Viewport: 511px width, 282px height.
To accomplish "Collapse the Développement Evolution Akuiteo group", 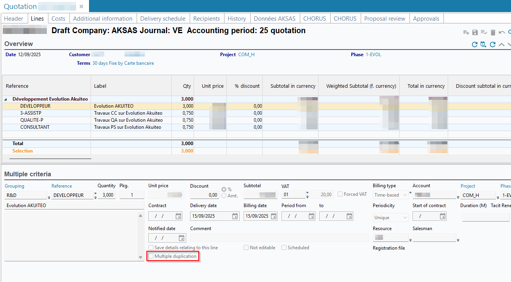I will pos(6,99).
